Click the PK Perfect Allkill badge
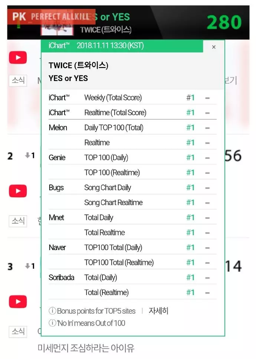 tap(52, 17)
